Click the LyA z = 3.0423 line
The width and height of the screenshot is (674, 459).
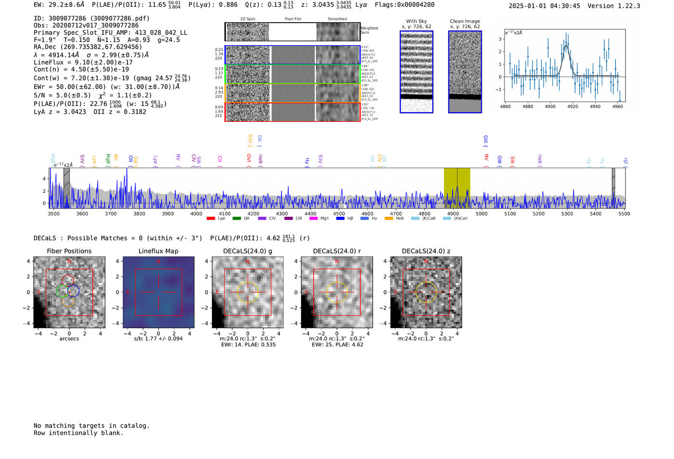tap(90, 112)
